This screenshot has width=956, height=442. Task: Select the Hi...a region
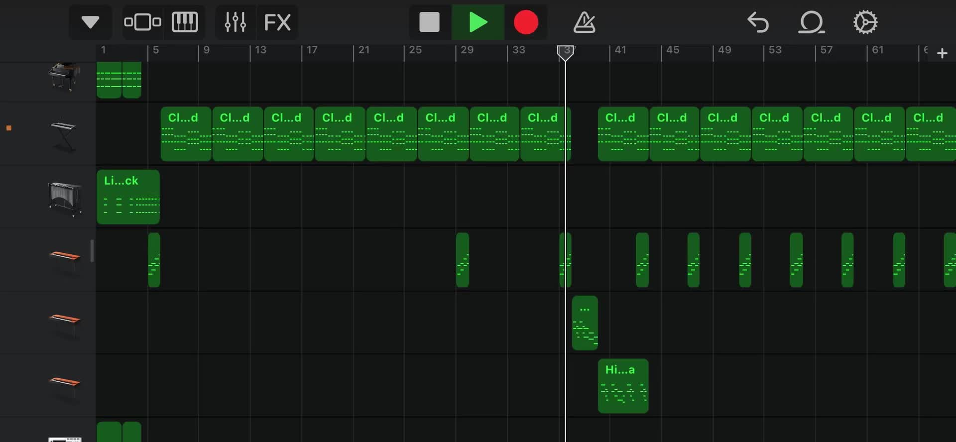pyautogui.click(x=623, y=386)
